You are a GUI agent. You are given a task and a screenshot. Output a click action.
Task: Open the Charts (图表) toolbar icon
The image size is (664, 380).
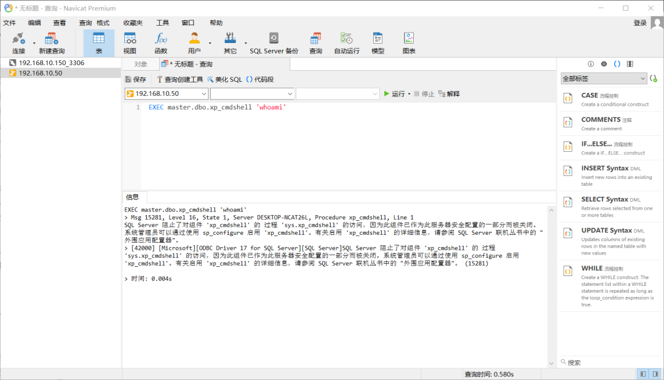(409, 43)
